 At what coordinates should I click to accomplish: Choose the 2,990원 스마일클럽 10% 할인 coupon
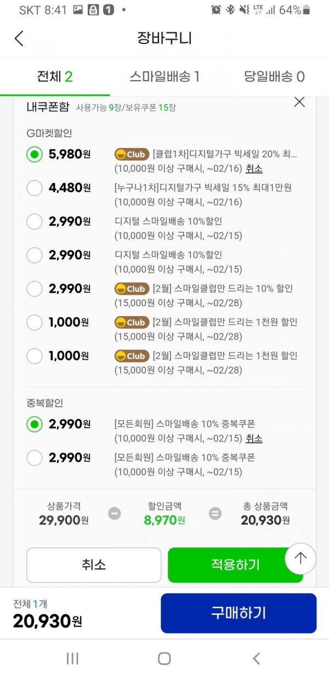pos(35,288)
